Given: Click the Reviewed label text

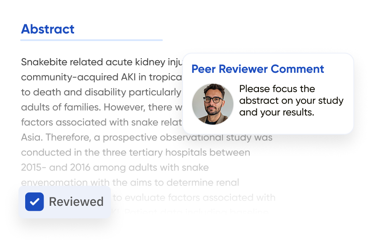Looking at the screenshot, I should pos(76,202).
